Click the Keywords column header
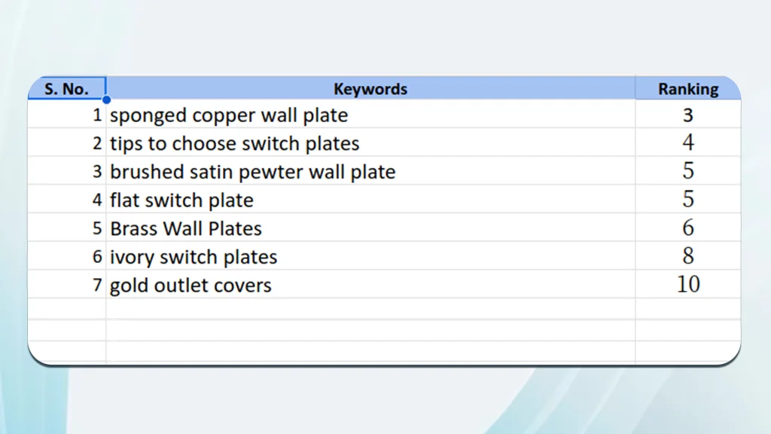Image resolution: width=771 pixels, height=434 pixels. click(x=370, y=89)
